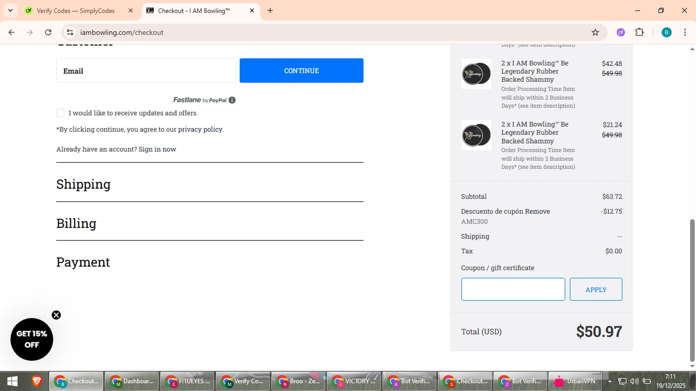The width and height of the screenshot is (696, 391).
Task: Click the page vertical scrollbar
Action: click(x=692, y=290)
